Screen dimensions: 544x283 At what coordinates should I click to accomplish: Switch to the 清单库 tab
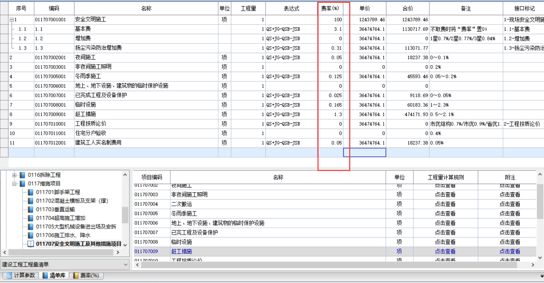[54, 275]
